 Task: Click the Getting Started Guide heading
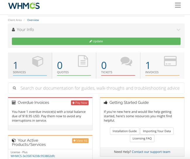[x=129, y=103]
